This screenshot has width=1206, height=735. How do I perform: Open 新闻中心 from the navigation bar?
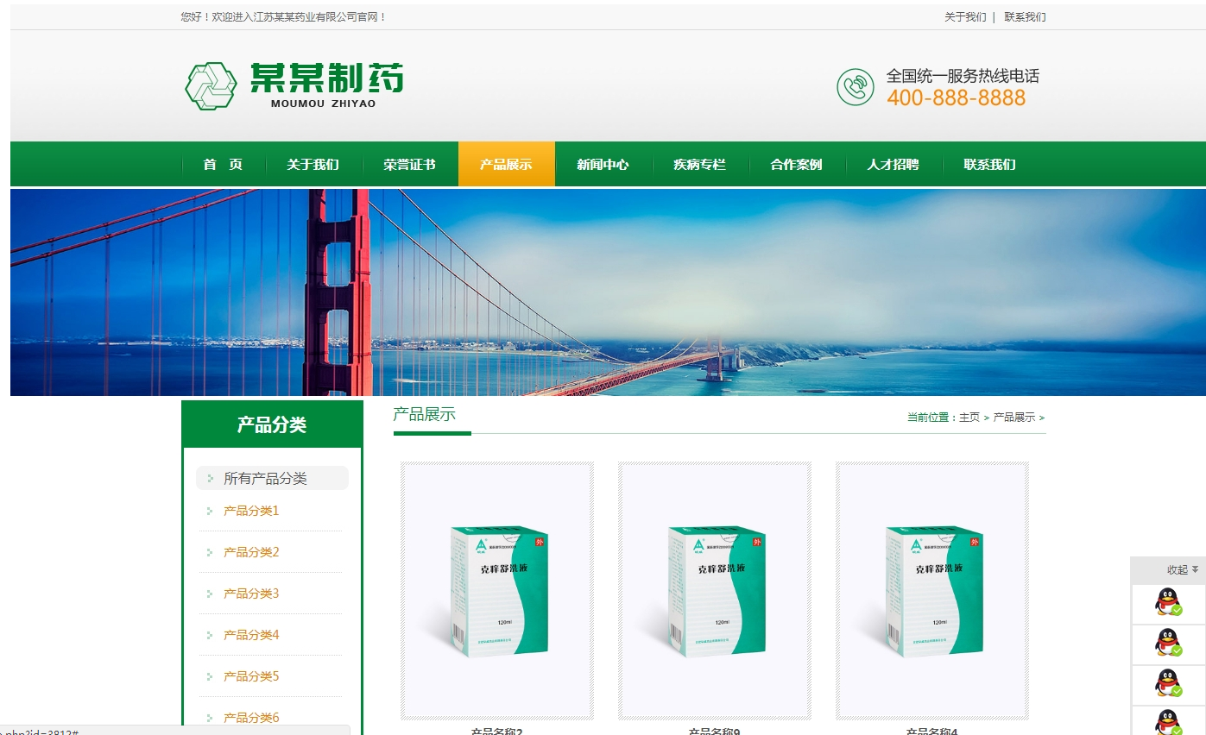click(603, 165)
